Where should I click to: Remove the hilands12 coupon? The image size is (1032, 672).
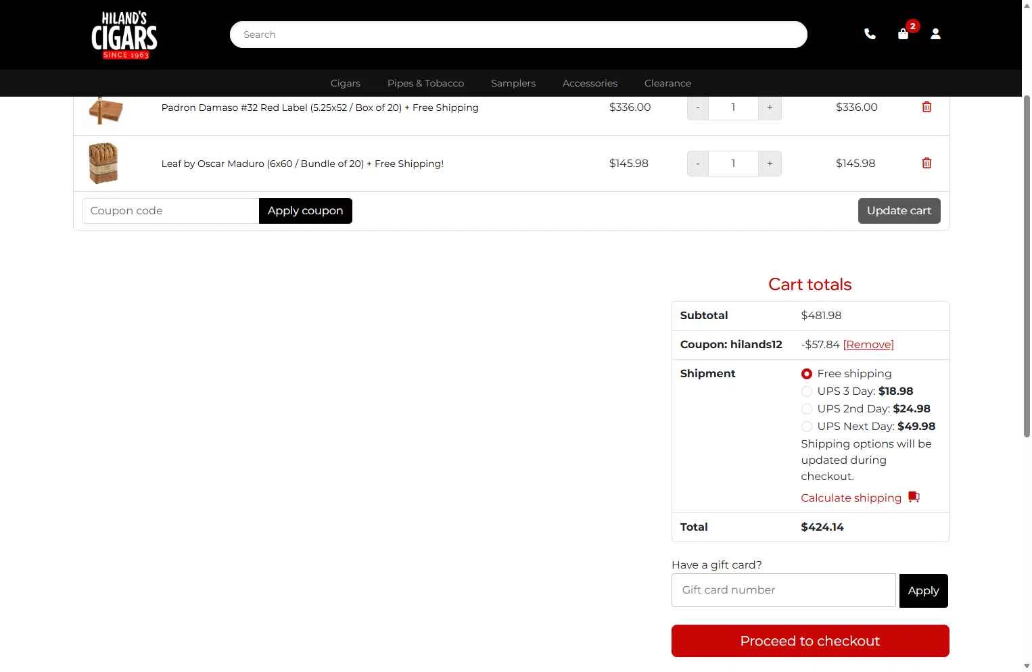tap(868, 345)
